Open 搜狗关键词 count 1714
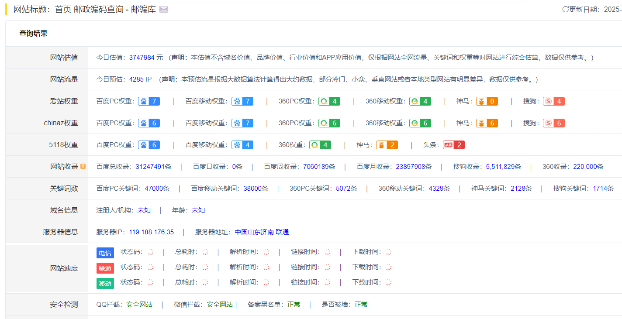The image size is (622, 319). (x=600, y=188)
